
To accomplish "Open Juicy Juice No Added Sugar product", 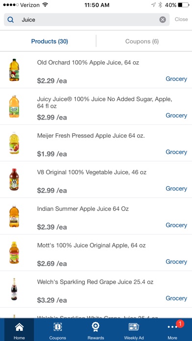I will pos(96,107).
